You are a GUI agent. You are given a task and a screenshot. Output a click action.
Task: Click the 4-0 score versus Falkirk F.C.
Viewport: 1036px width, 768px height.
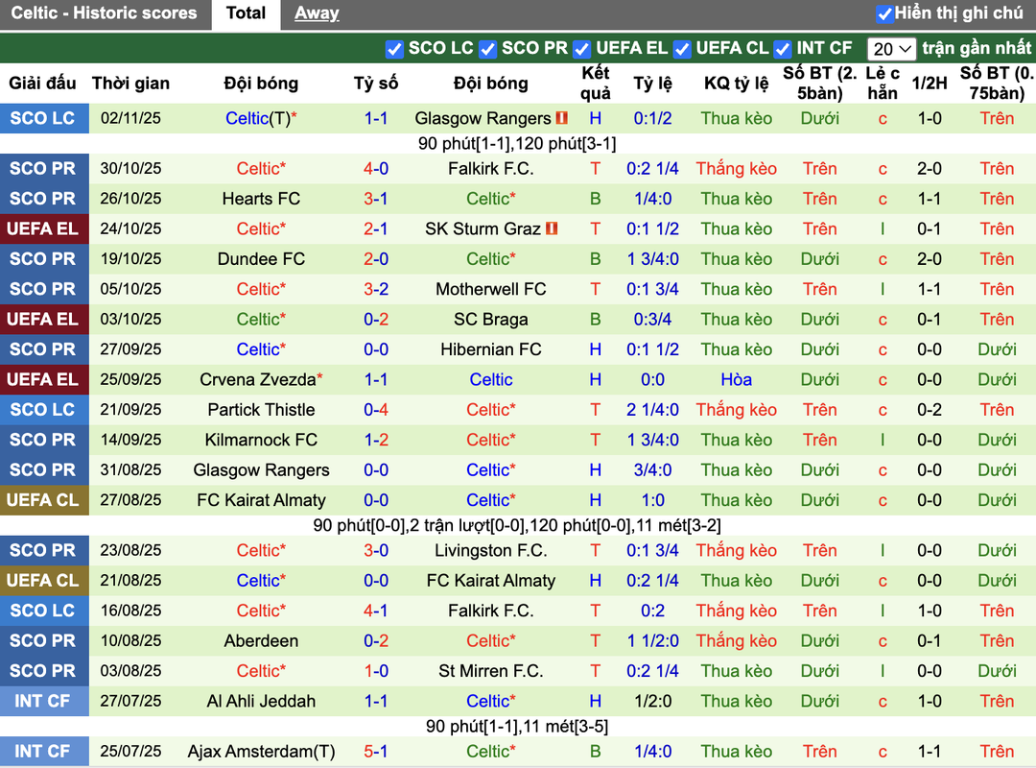[x=376, y=169]
